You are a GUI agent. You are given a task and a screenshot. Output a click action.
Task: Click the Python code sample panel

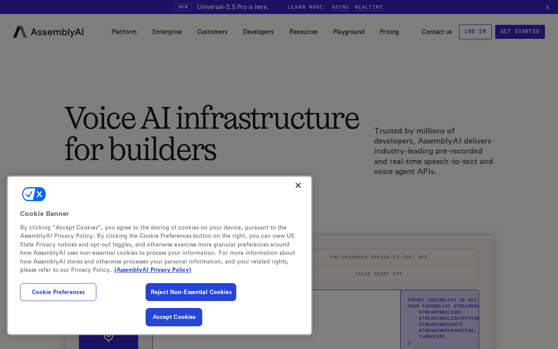[x=439, y=319]
